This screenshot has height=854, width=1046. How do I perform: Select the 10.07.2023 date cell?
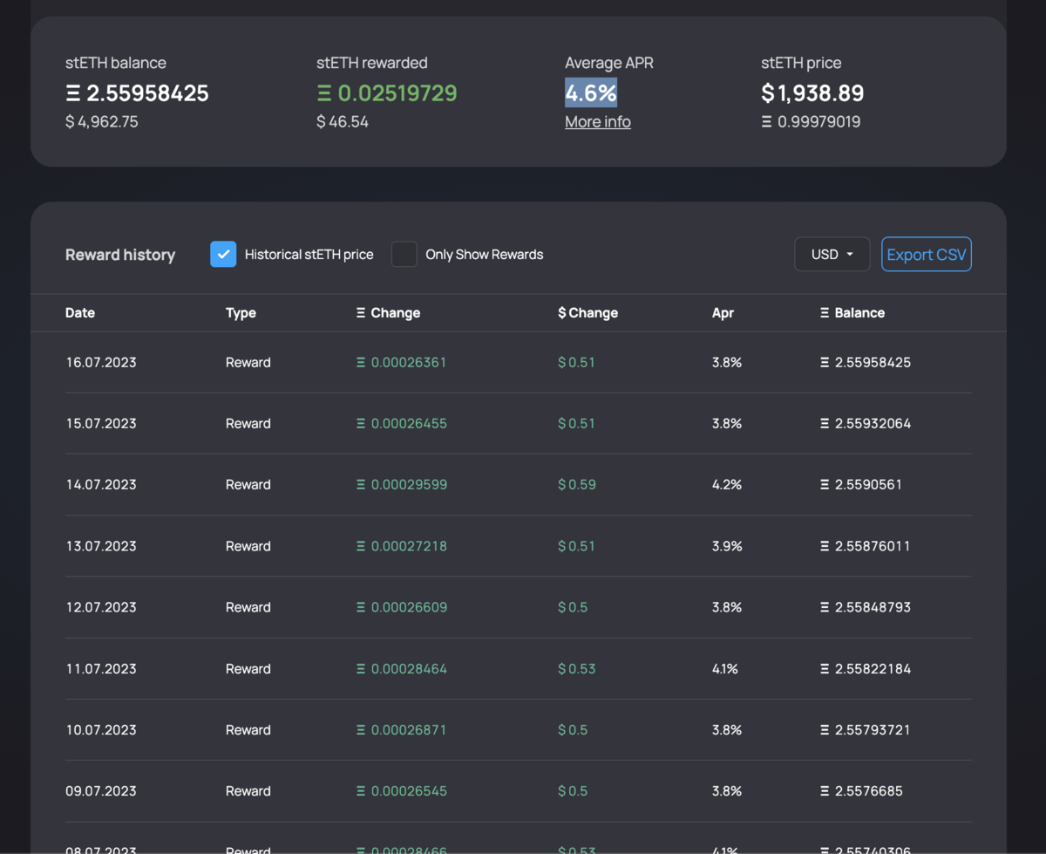pyautogui.click(x=101, y=730)
